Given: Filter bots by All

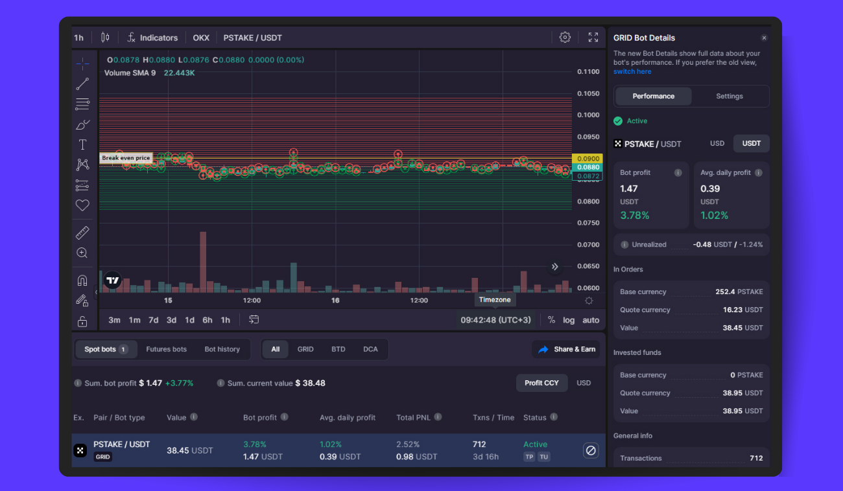Looking at the screenshot, I should 276,349.
